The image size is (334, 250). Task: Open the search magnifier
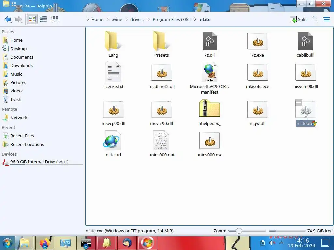pyautogui.click(x=315, y=19)
